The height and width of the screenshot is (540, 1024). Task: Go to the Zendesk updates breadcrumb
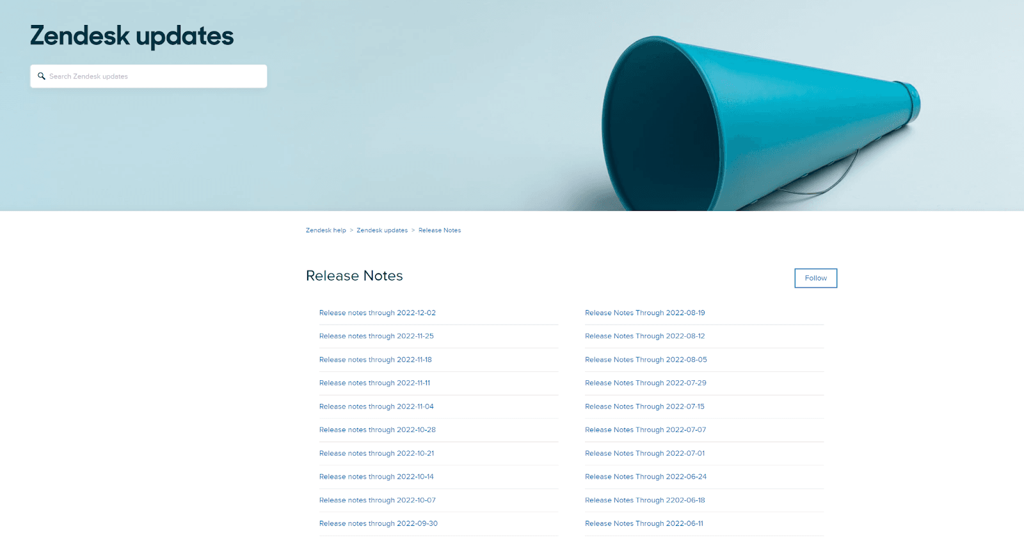pos(382,230)
